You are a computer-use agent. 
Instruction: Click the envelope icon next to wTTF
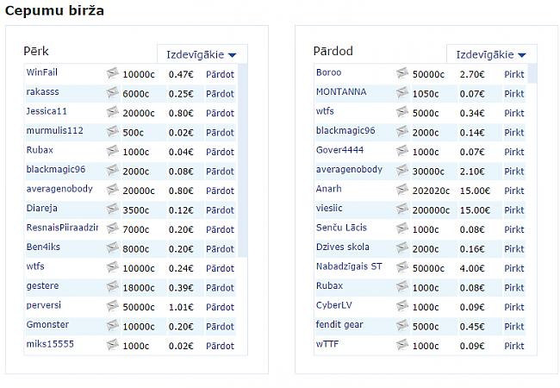pos(402,345)
